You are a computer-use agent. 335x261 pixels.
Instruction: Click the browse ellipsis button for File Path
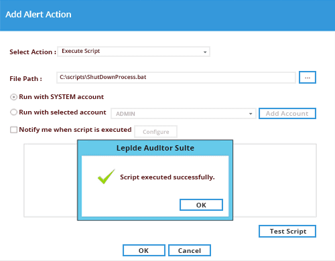[x=308, y=78]
